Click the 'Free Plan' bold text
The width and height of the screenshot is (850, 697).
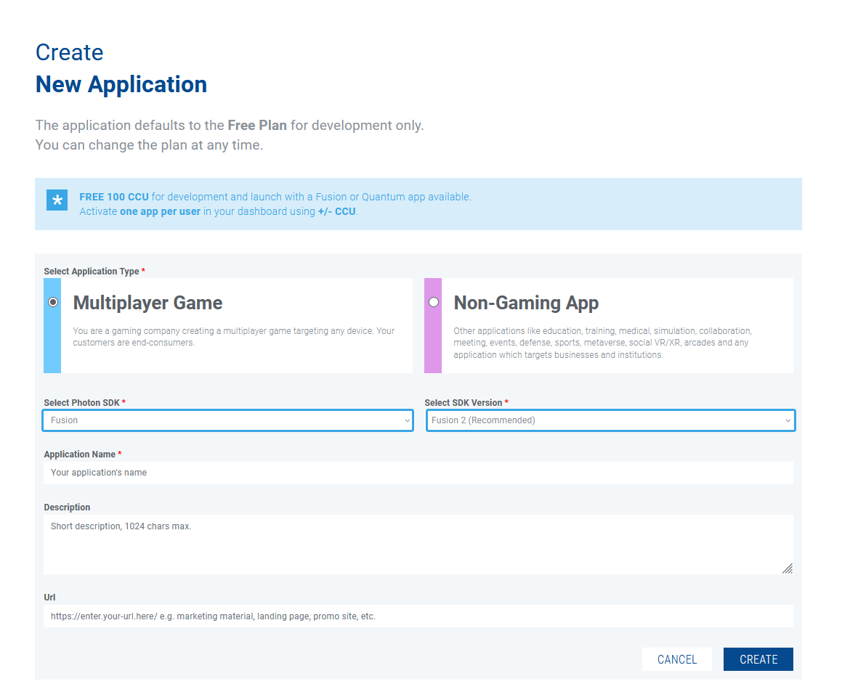pos(257,125)
